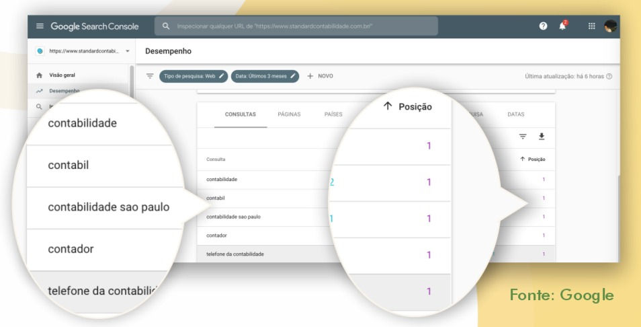This screenshot has height=327, width=641.
Task: Focus the URL inspection search field
Action: point(296,26)
